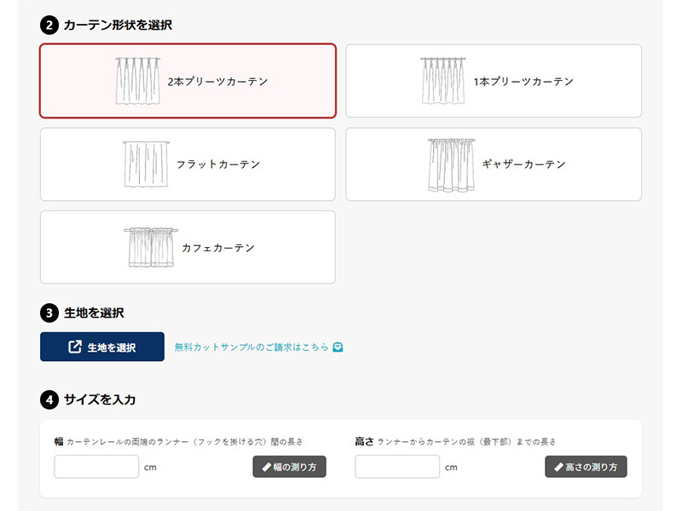Click the 2本プリーツカーテン curtain illustration
682x511 pixels.
137,81
